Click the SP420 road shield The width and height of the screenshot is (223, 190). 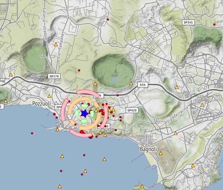tap(132, 110)
